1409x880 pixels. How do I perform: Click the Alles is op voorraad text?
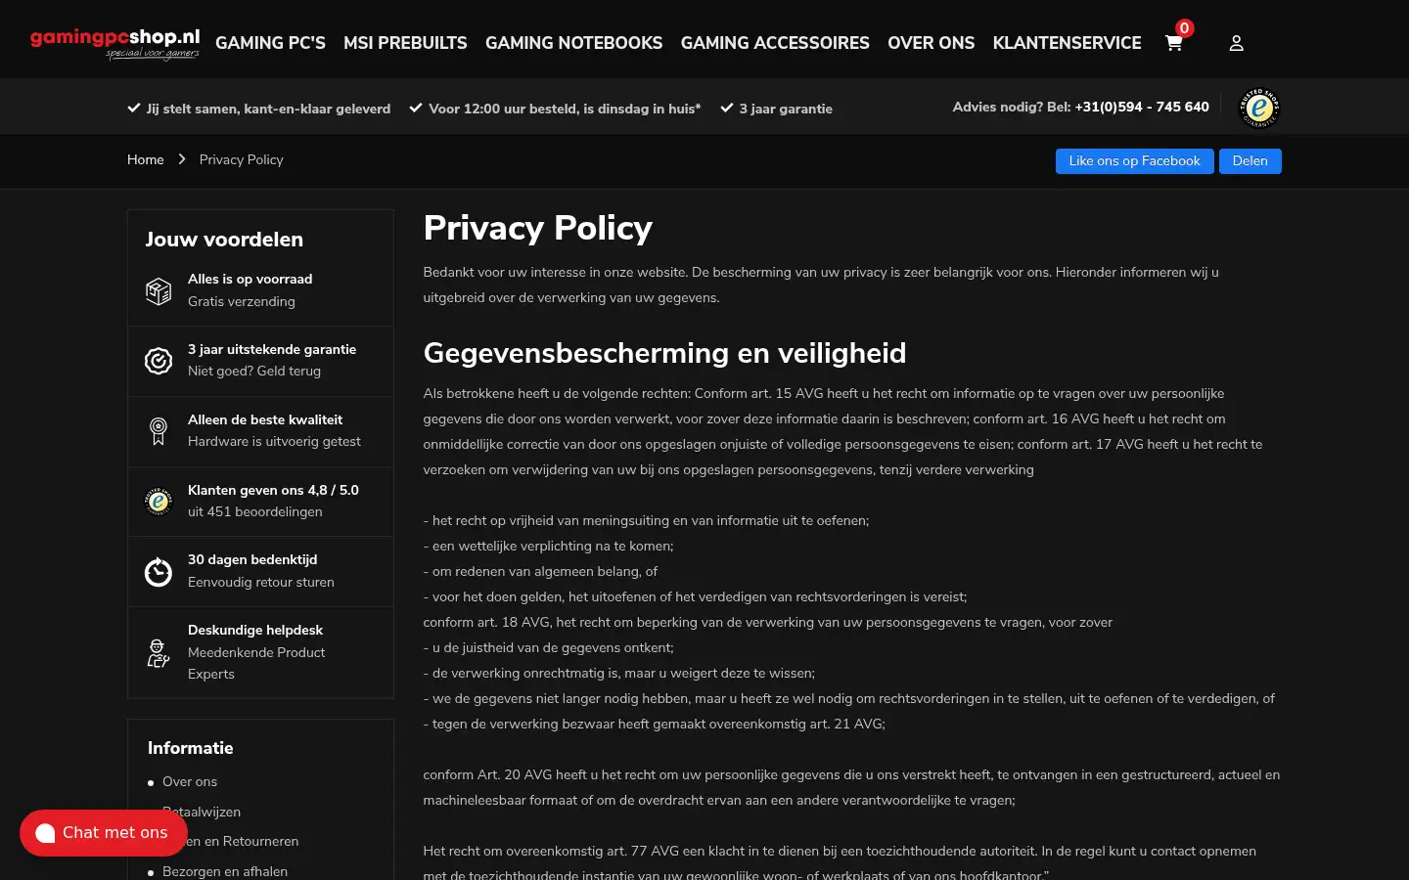250,279
